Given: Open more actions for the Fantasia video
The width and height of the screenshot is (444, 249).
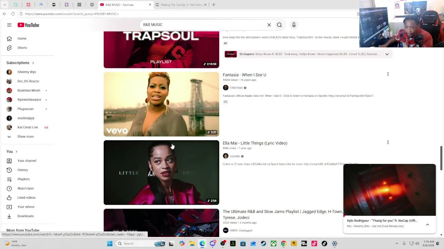Looking at the screenshot, I should click(x=388, y=74).
